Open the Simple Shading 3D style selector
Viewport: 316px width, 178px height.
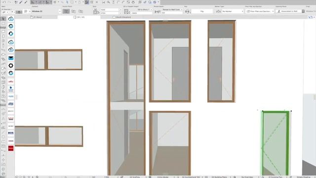[304, 177]
